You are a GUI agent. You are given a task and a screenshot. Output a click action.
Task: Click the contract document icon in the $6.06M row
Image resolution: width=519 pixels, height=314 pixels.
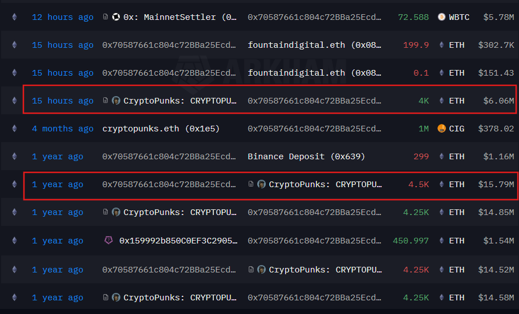pyautogui.click(x=106, y=100)
